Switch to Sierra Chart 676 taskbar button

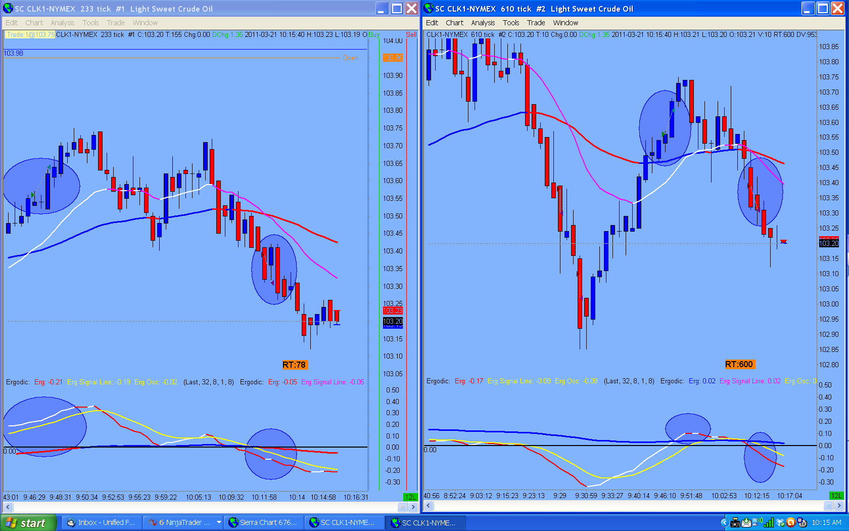coord(263,522)
